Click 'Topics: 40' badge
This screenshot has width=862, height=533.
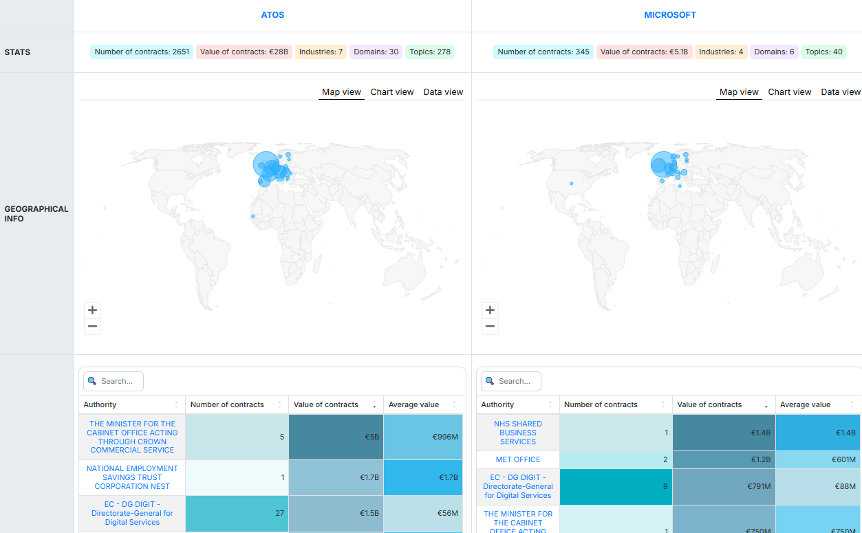pyautogui.click(x=823, y=52)
